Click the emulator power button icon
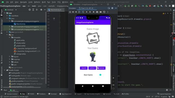This screenshot has width=175, height=98. click(70, 12)
